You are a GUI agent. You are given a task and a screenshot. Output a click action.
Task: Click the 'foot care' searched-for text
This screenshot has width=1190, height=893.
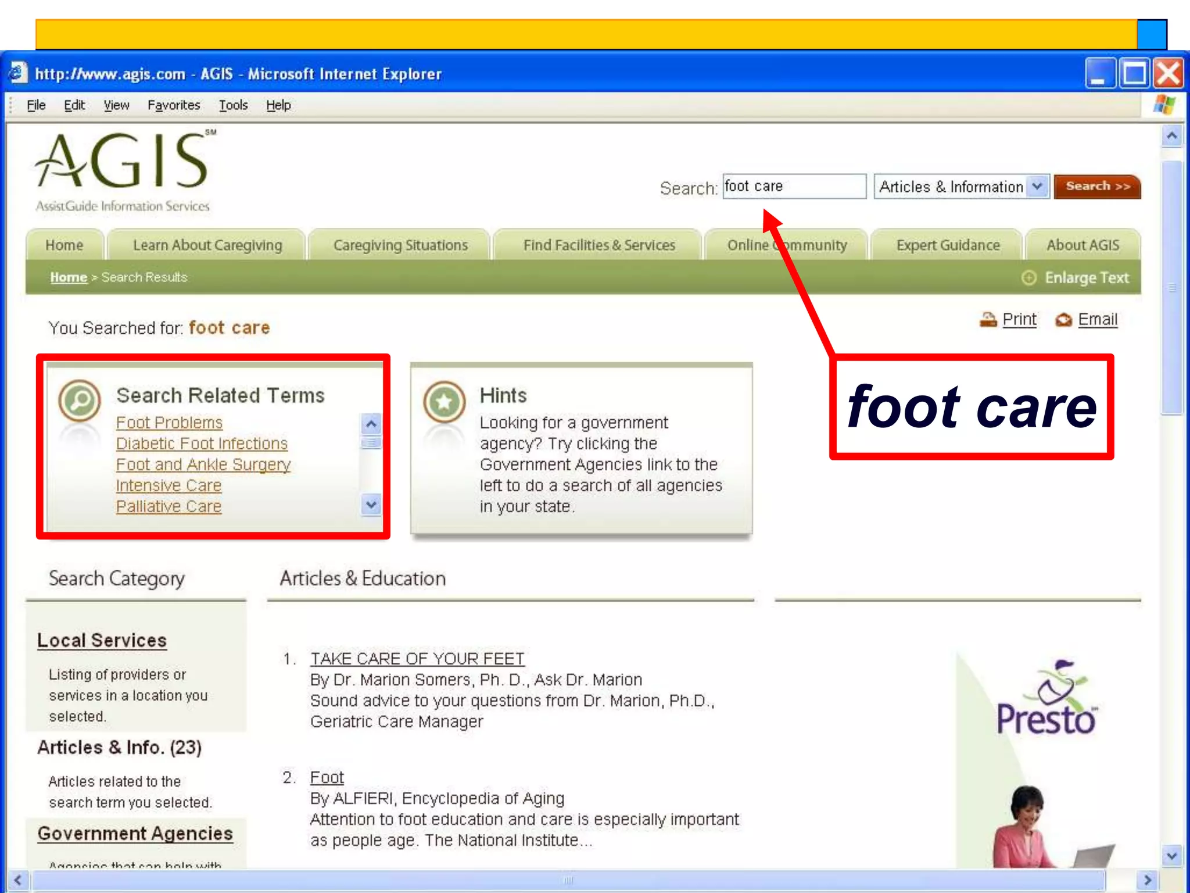click(230, 328)
